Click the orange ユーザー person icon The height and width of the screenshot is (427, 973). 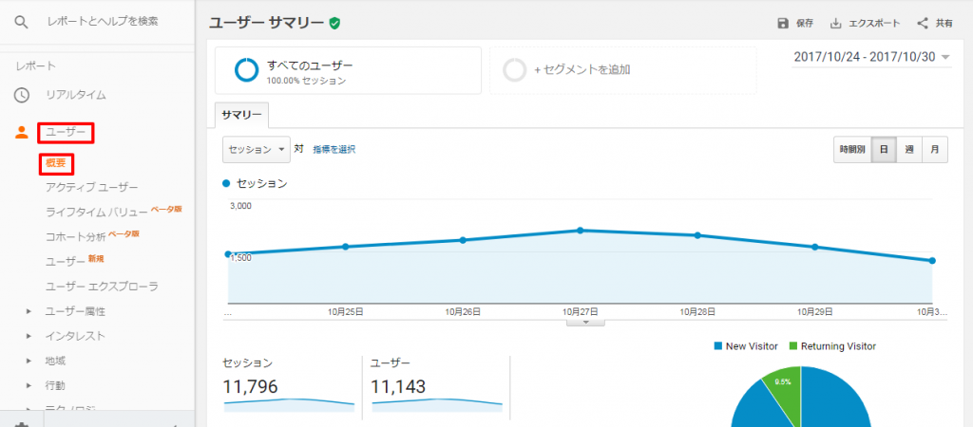coord(22,132)
